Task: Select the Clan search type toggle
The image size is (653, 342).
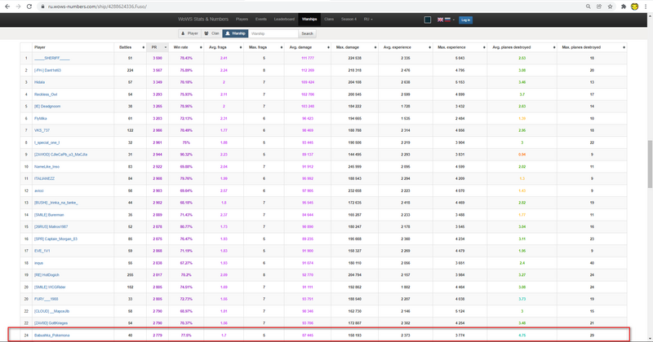Action: pyautogui.click(x=211, y=33)
